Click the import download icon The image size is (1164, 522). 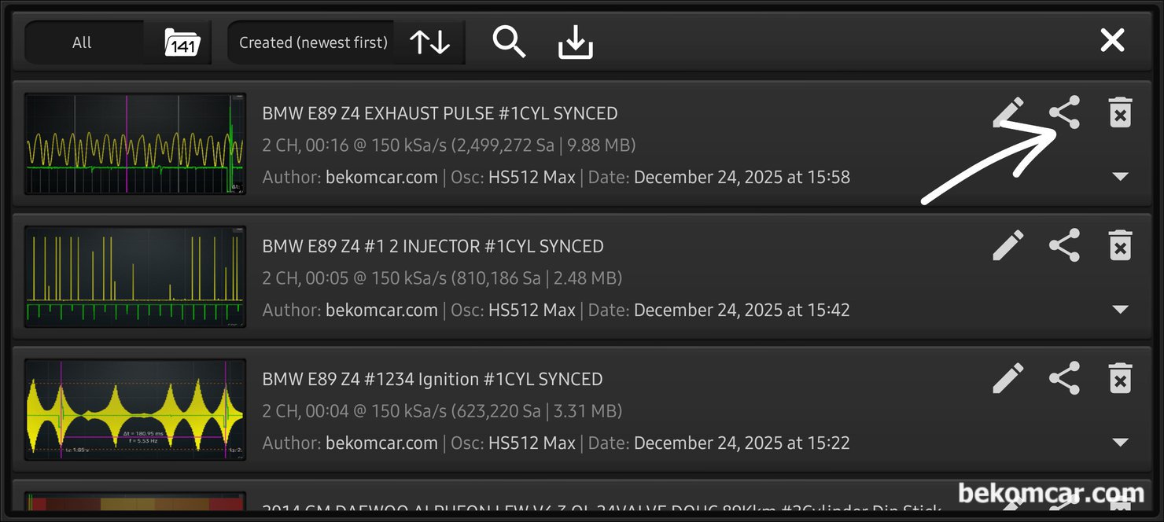pos(576,42)
